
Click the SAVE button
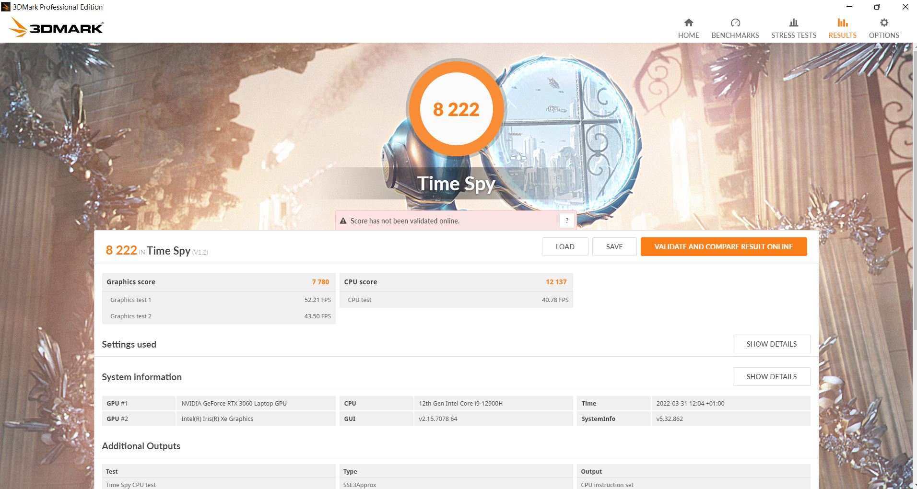(614, 246)
